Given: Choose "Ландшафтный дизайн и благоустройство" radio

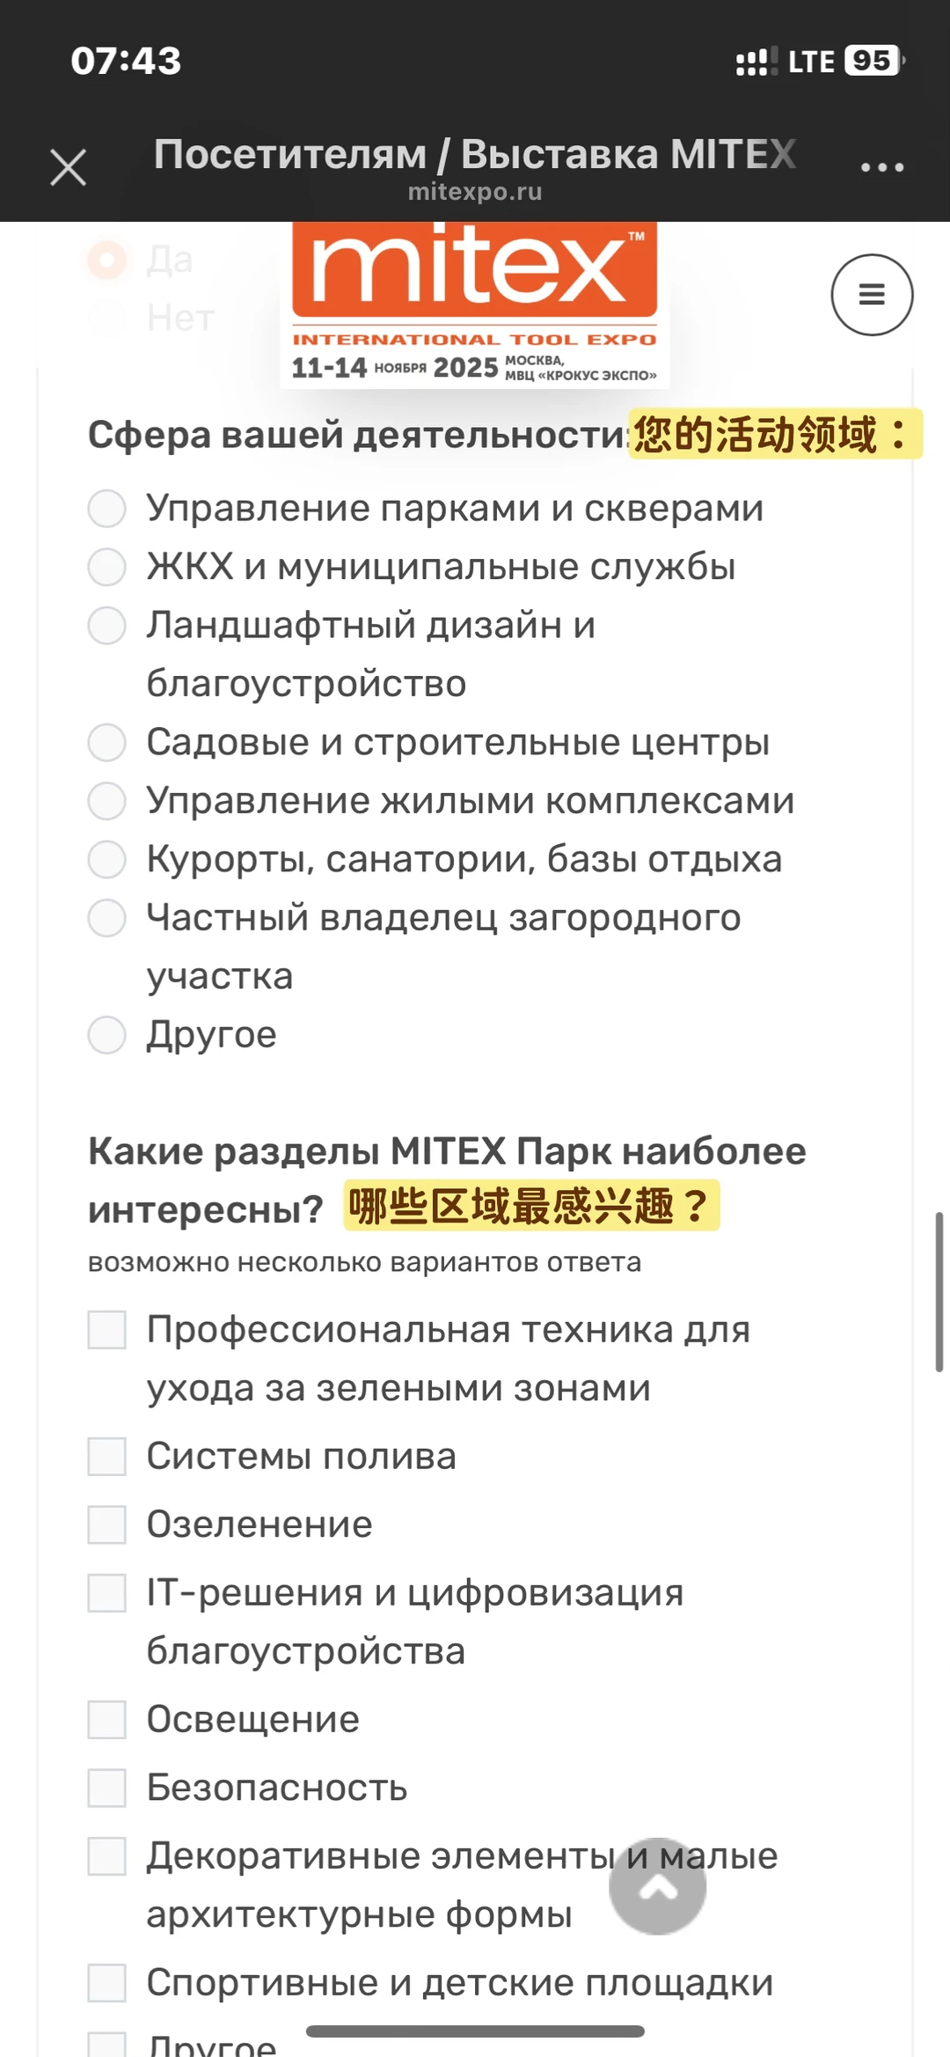Looking at the screenshot, I should (x=107, y=626).
